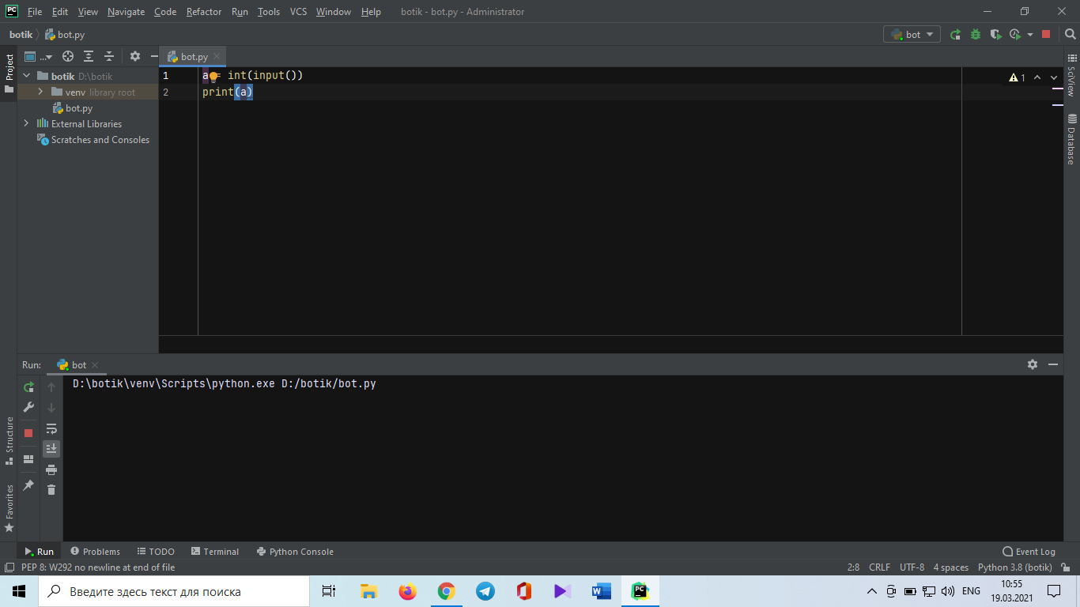Click red Stop square in Run panel

28,433
